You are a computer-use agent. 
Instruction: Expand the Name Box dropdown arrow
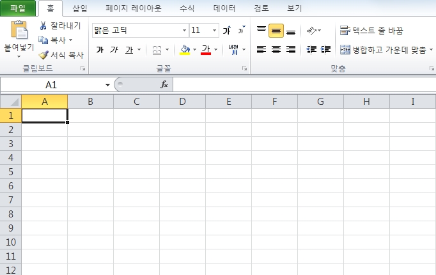click(107, 85)
